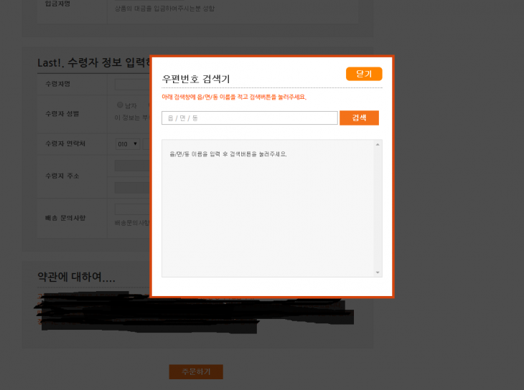This screenshot has width=524, height=390.
Task: Click the 주문하기 order button
Action: pos(196,371)
